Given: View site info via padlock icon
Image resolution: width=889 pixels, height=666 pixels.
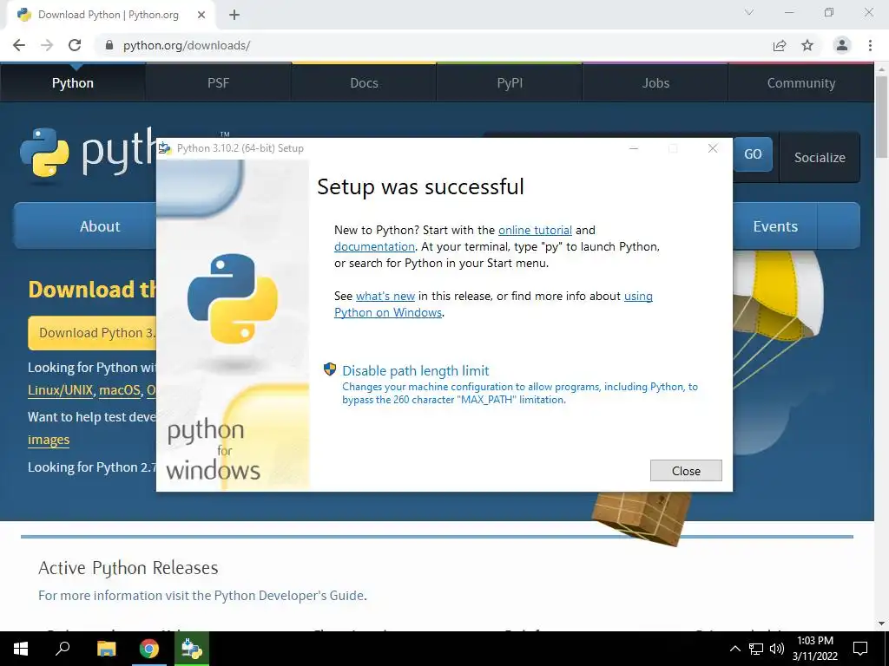Looking at the screenshot, I should [109, 45].
